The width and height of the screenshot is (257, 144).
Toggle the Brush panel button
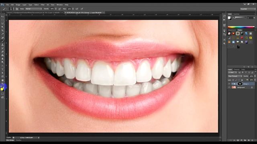pyautogui.click(x=17, y=9)
